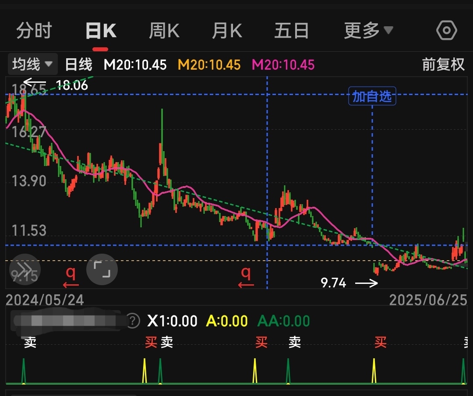This screenshot has width=473, height=396.
Task: Tap the 加自选 add-to-watchlist label
Action: [372, 96]
